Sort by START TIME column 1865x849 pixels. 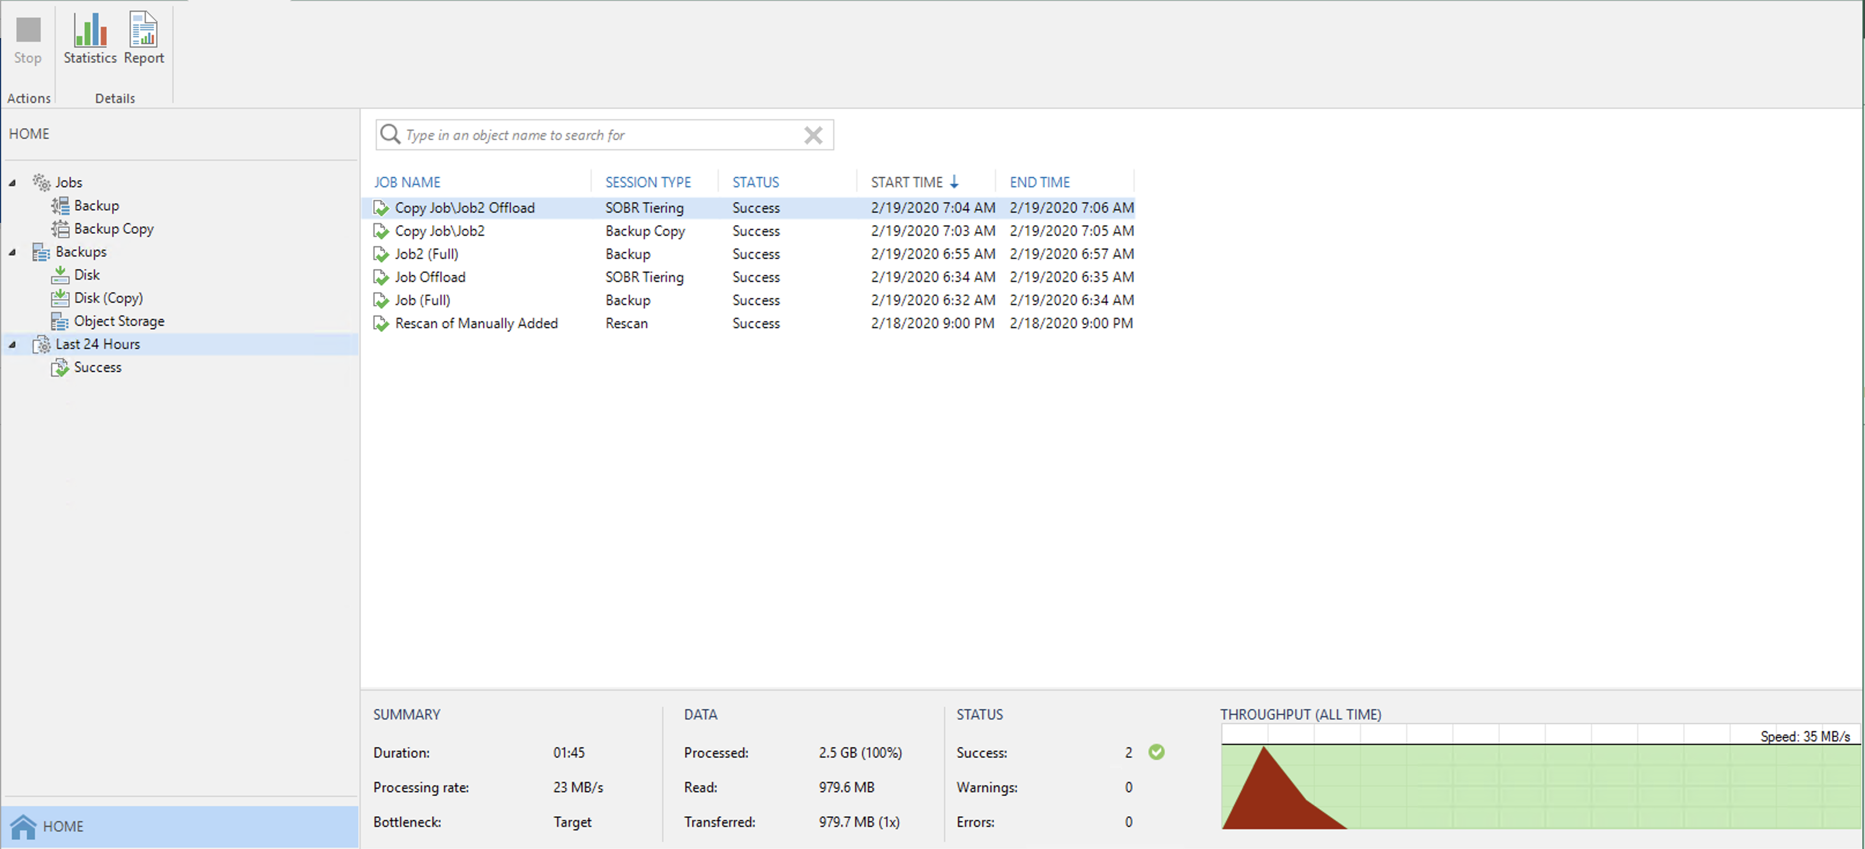pos(907,183)
